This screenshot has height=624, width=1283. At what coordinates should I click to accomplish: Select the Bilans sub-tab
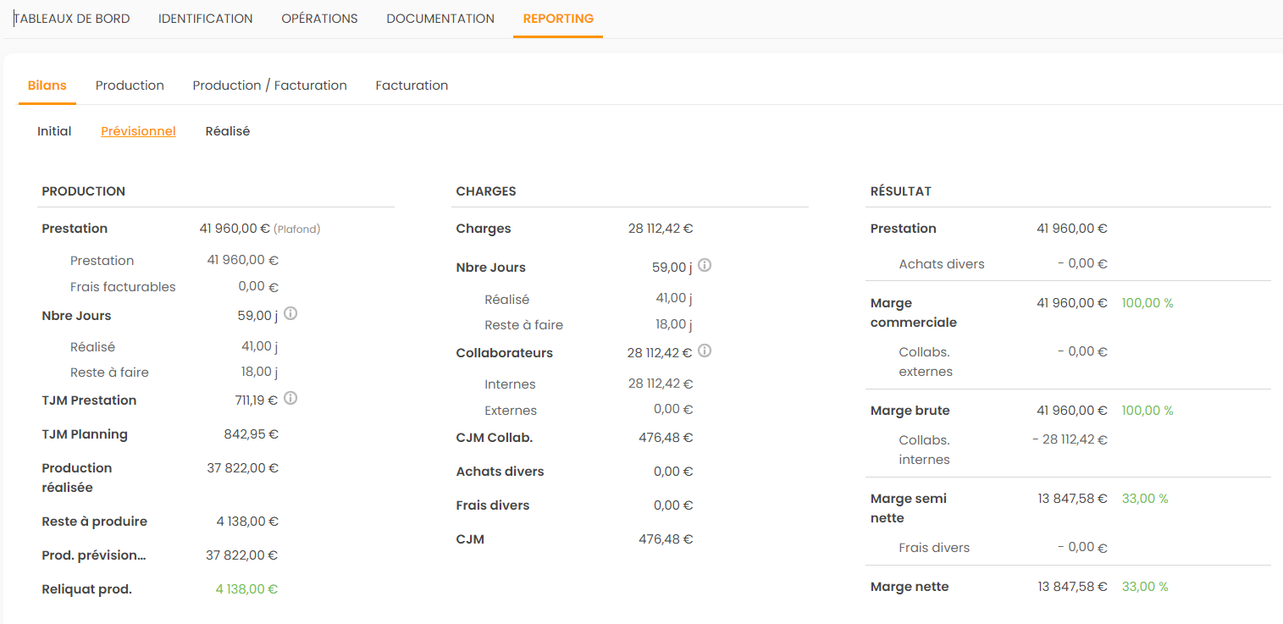point(47,86)
